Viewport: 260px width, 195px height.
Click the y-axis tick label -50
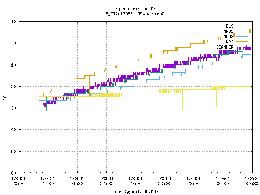(12, 152)
